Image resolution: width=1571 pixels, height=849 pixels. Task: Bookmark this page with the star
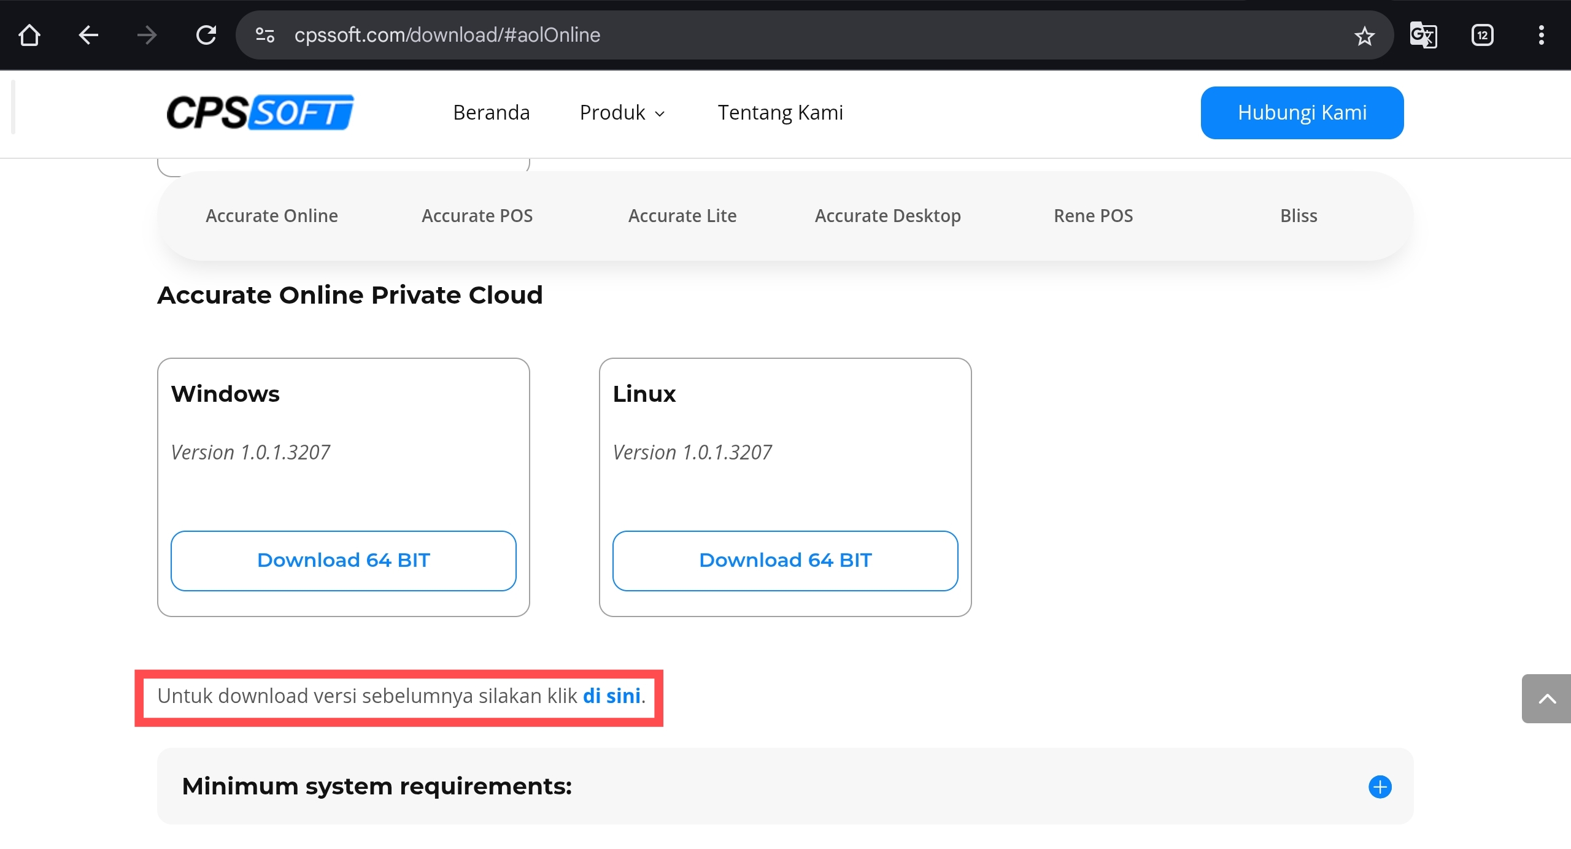1364,36
